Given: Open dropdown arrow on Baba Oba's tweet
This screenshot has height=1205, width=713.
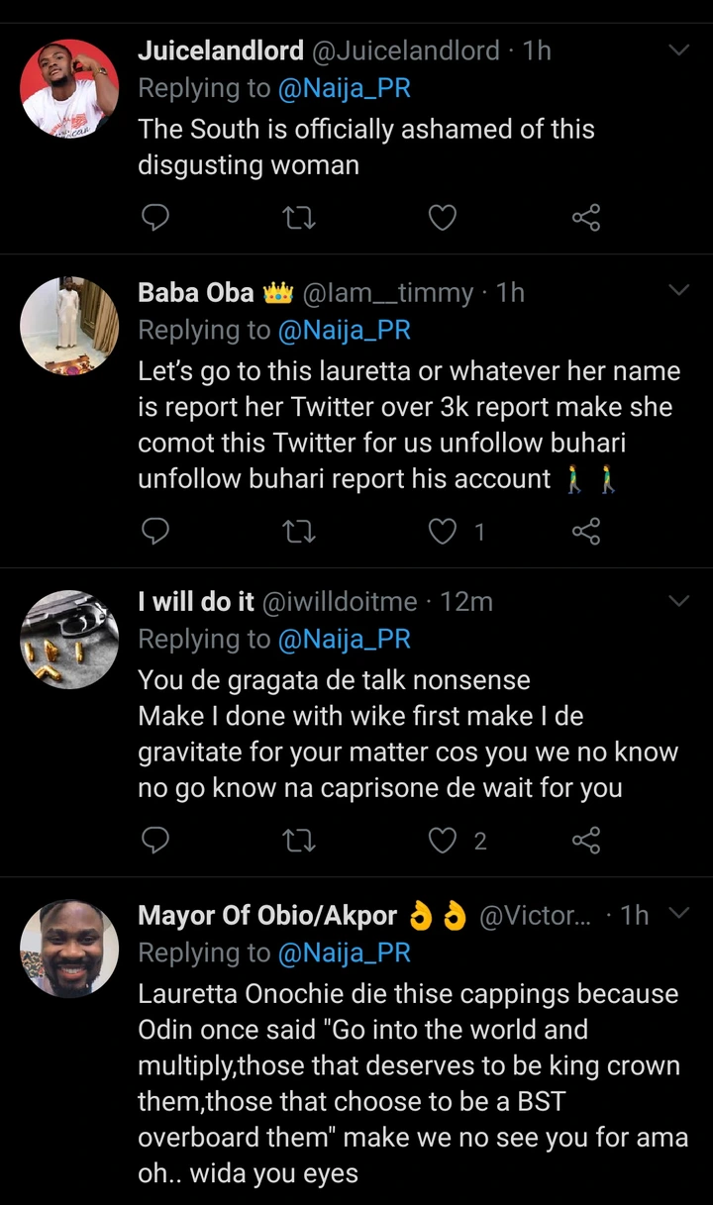Looking at the screenshot, I should coord(679,291).
